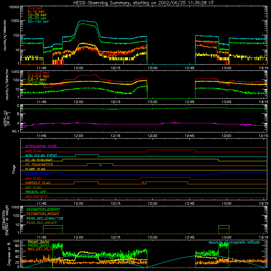Screen dimensions: 271x271
Task: Click the 13:15 time label below the Flags panel
Action: (x=264, y=204)
